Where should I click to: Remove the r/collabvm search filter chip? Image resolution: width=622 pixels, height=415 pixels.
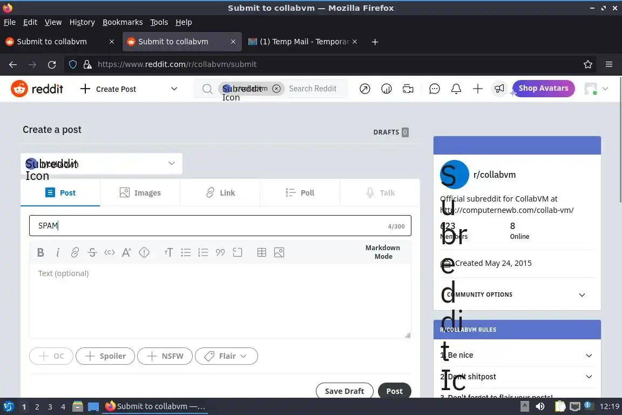[276, 89]
